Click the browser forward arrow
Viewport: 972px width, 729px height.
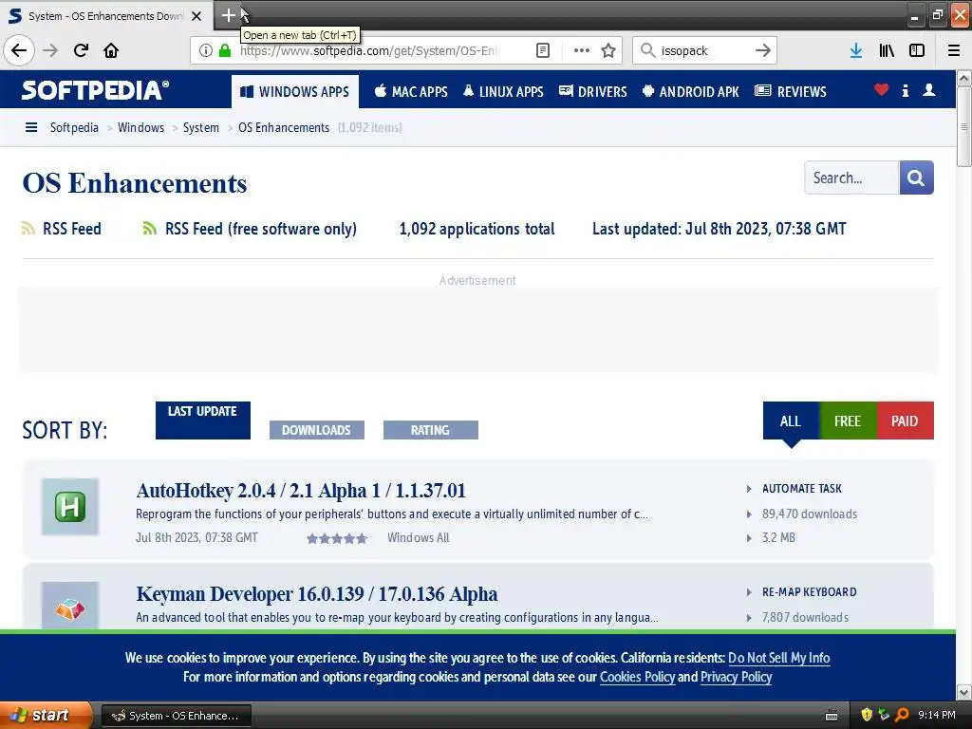coord(50,50)
